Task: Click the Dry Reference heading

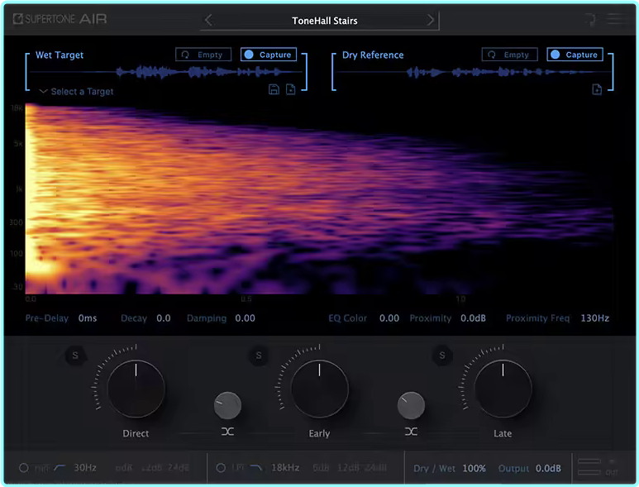Action: click(373, 55)
